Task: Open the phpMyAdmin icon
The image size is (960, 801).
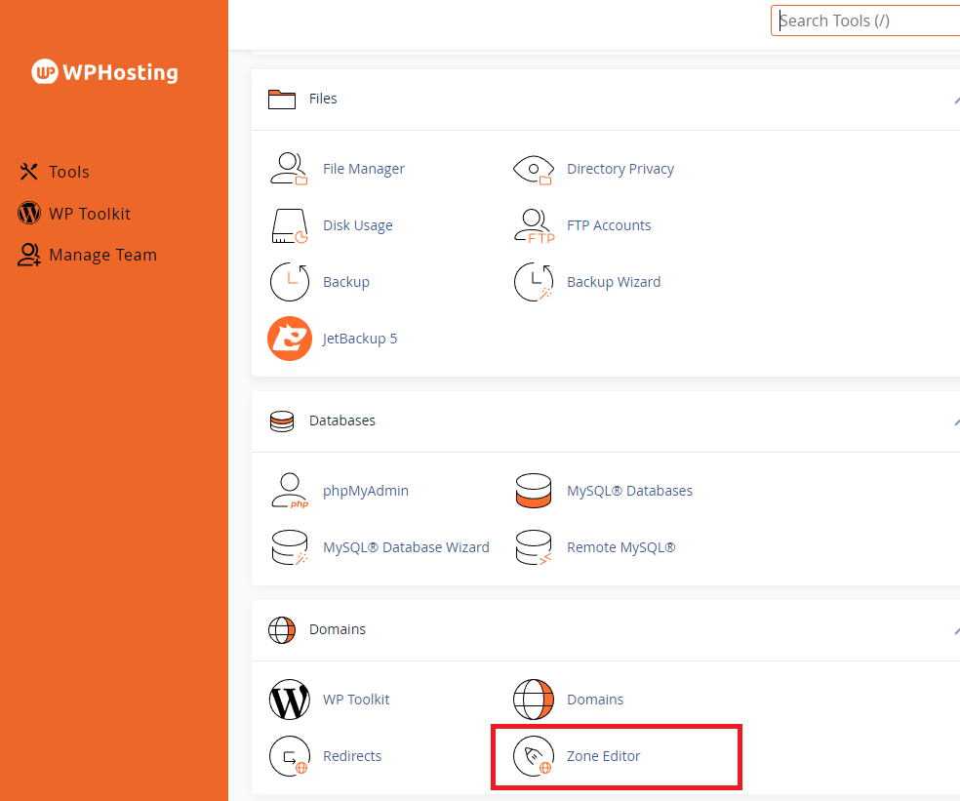Action: tap(289, 491)
